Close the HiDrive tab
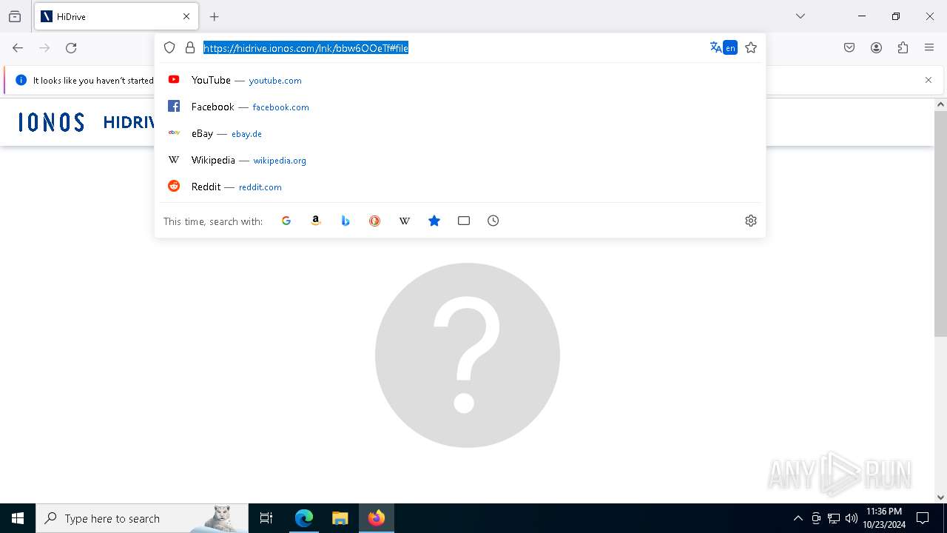The height and width of the screenshot is (533, 947). (x=186, y=16)
